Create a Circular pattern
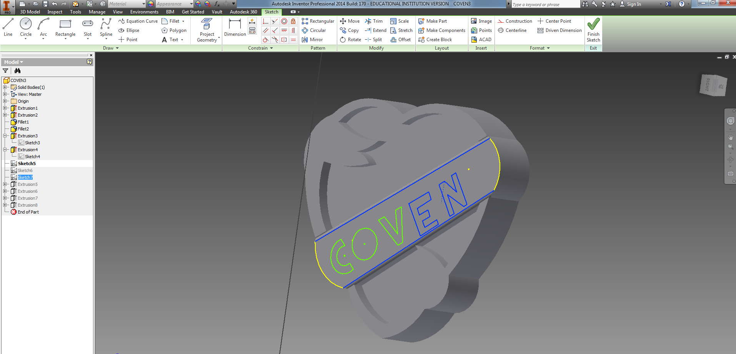Screen dimensions: 736x354 [x=314, y=30]
